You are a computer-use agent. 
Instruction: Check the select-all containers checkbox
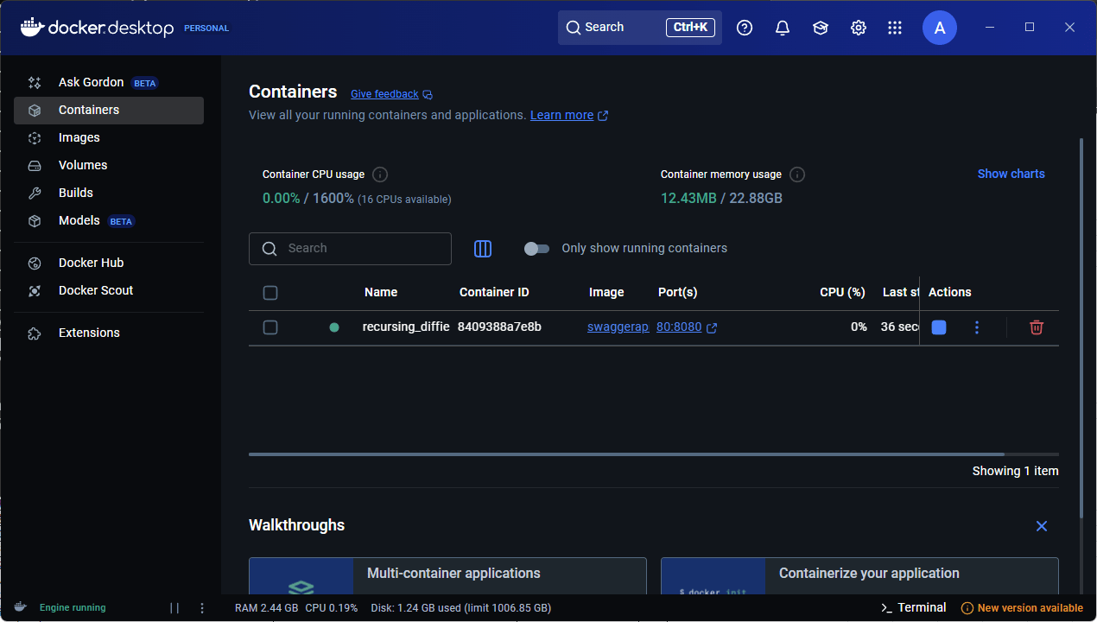click(x=270, y=293)
